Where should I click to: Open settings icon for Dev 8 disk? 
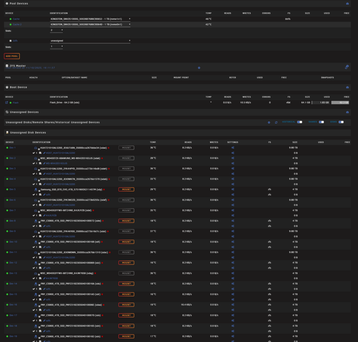click(233, 221)
